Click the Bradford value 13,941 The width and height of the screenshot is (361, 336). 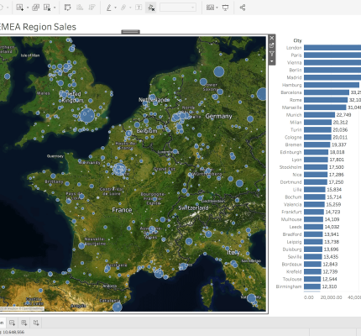332,234
